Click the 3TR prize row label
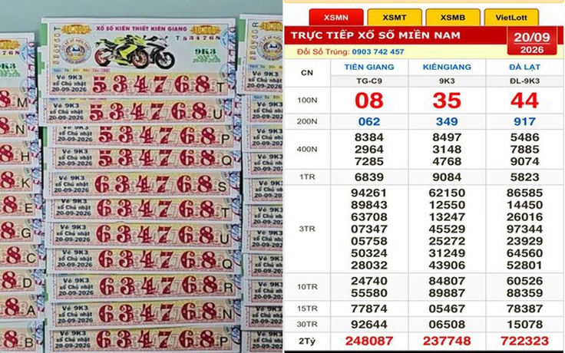565x353 pixels. click(x=307, y=229)
